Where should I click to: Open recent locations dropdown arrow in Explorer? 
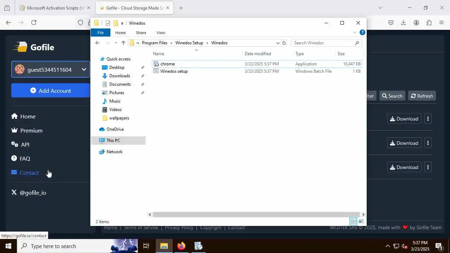116,43
